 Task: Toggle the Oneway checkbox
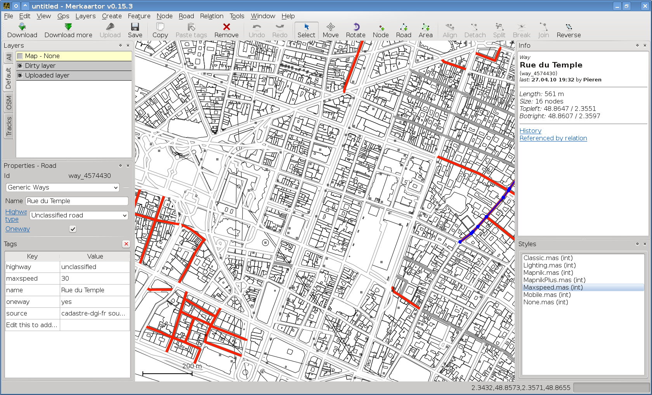coord(73,229)
